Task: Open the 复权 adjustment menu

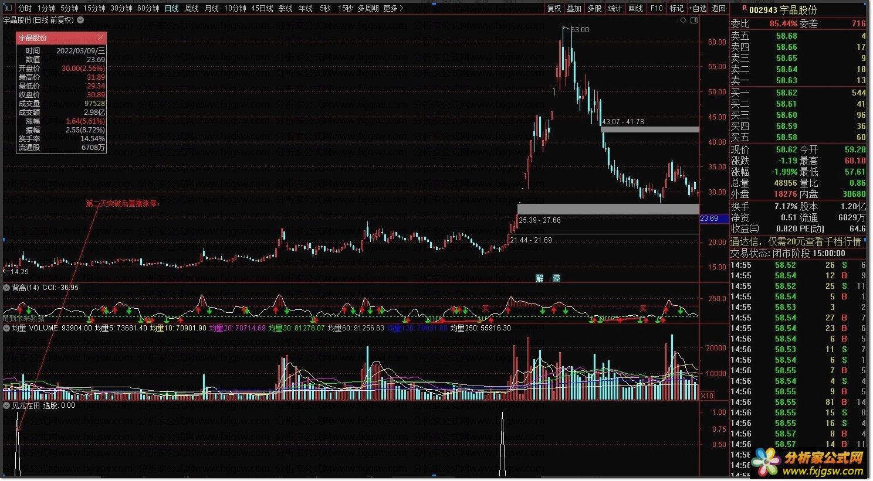Action: point(554,8)
